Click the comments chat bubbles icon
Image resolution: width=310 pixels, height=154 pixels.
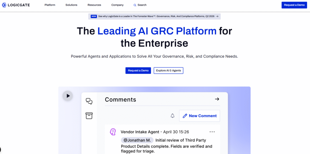click(89, 101)
